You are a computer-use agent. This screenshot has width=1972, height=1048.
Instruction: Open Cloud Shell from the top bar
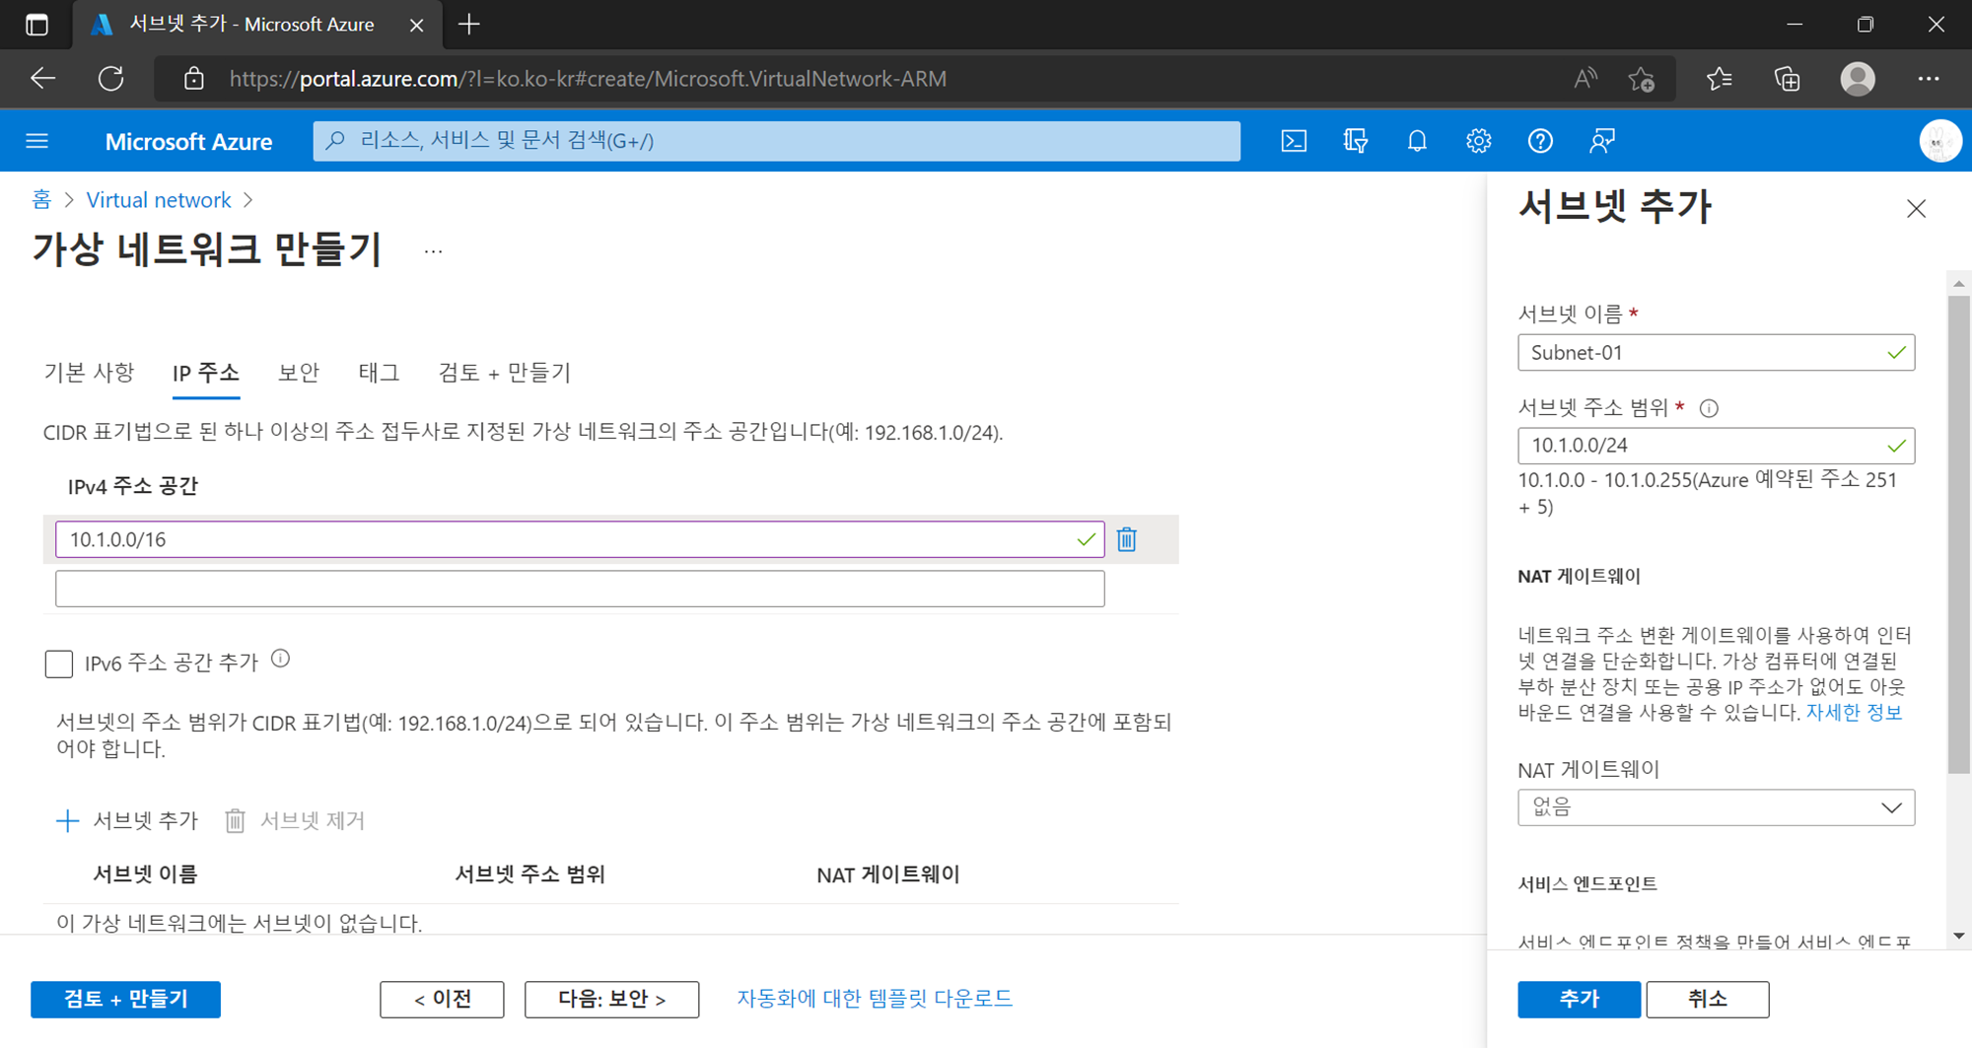(x=1294, y=141)
